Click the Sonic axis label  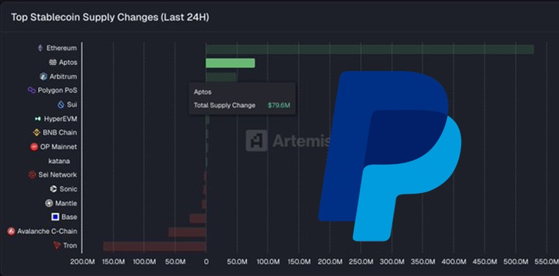click(x=68, y=189)
